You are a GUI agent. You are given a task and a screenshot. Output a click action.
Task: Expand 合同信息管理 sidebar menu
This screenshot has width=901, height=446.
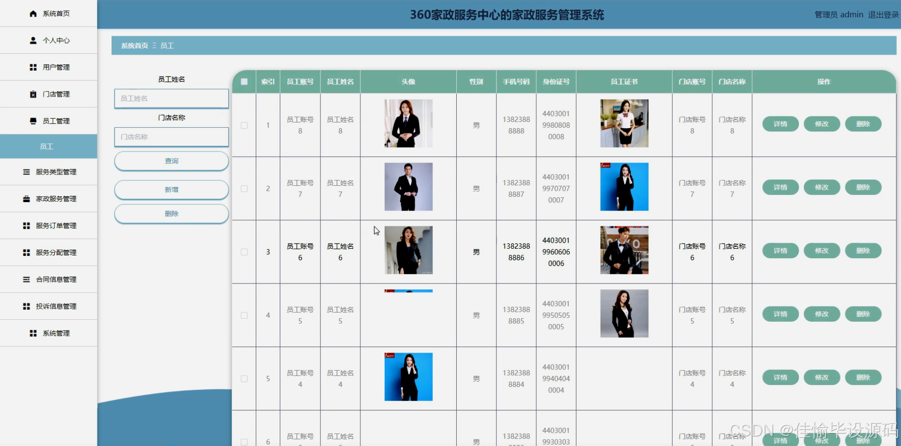pyautogui.click(x=49, y=280)
